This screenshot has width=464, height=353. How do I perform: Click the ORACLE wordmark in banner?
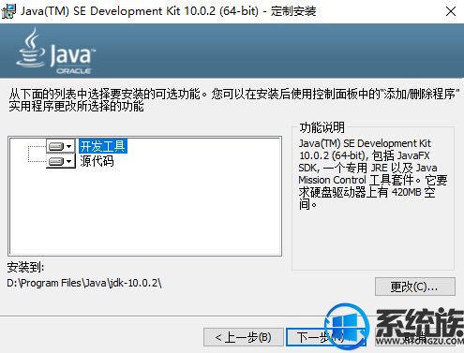(x=74, y=71)
